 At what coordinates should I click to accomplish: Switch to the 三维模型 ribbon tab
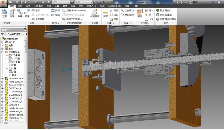38,6
